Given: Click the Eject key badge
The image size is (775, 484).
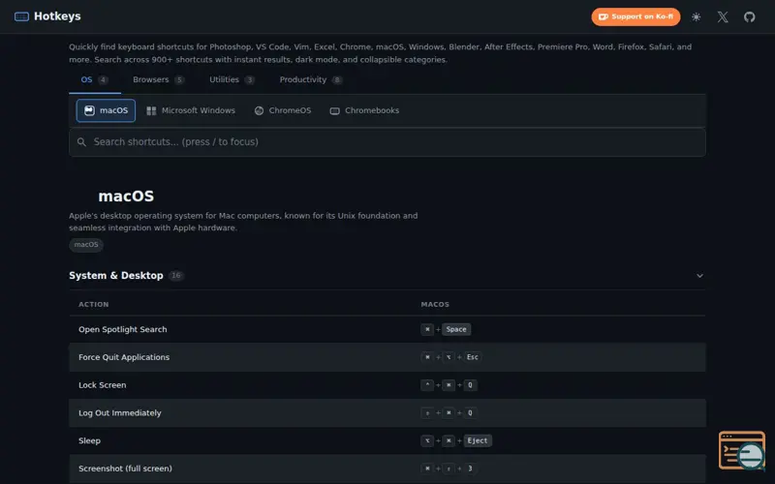Looking at the screenshot, I should point(477,440).
